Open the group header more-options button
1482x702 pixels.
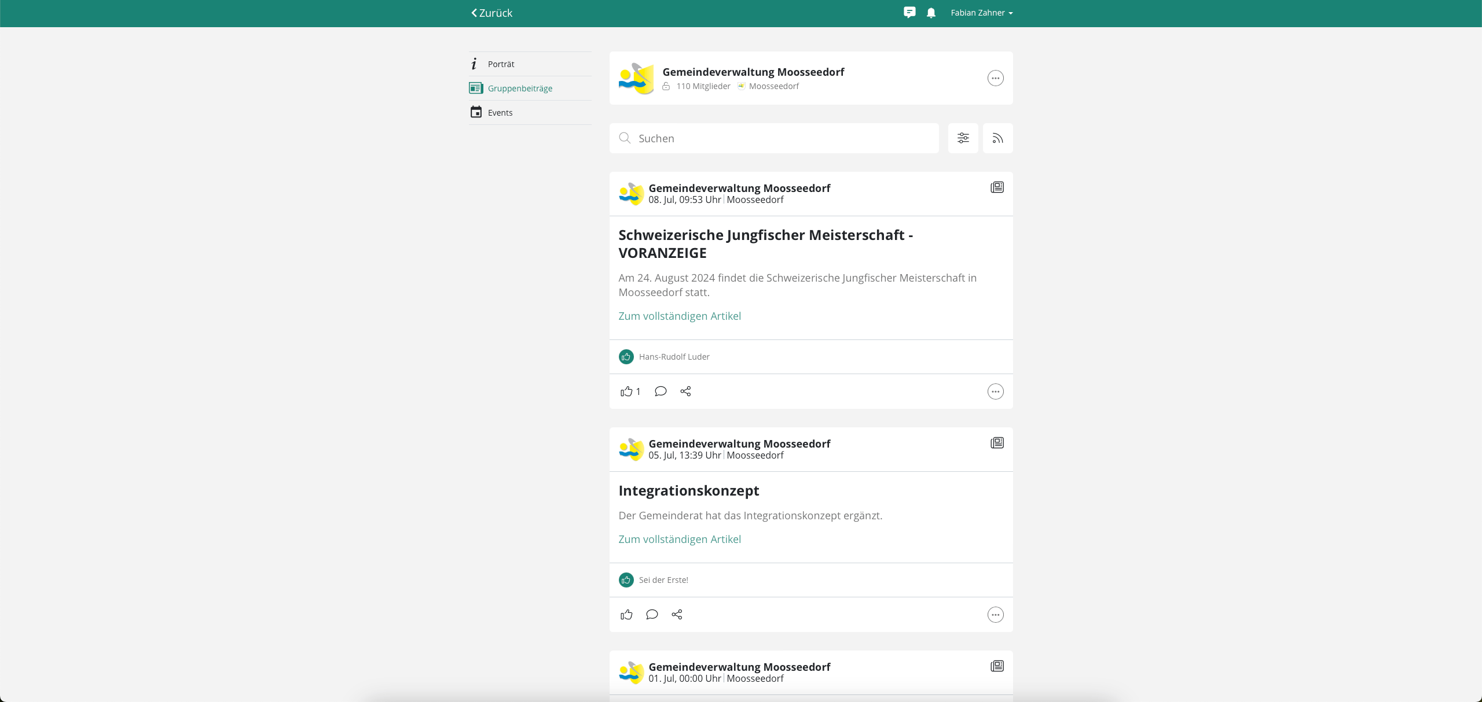995,78
